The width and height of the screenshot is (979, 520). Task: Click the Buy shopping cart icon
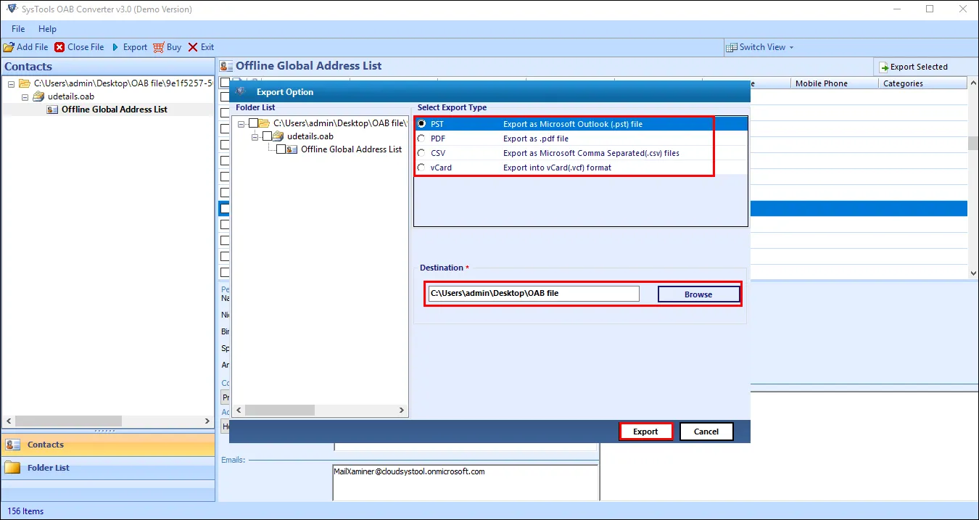[158, 47]
